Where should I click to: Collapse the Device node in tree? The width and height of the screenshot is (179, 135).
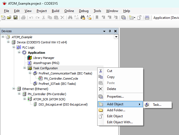coord(8,42)
